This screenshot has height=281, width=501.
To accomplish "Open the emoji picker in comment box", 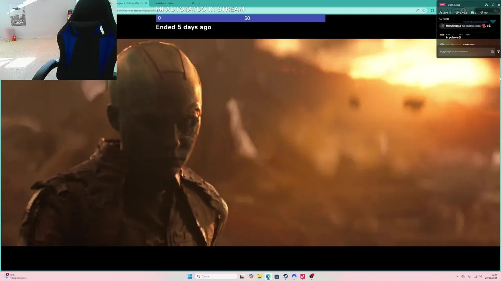I will tap(492, 52).
